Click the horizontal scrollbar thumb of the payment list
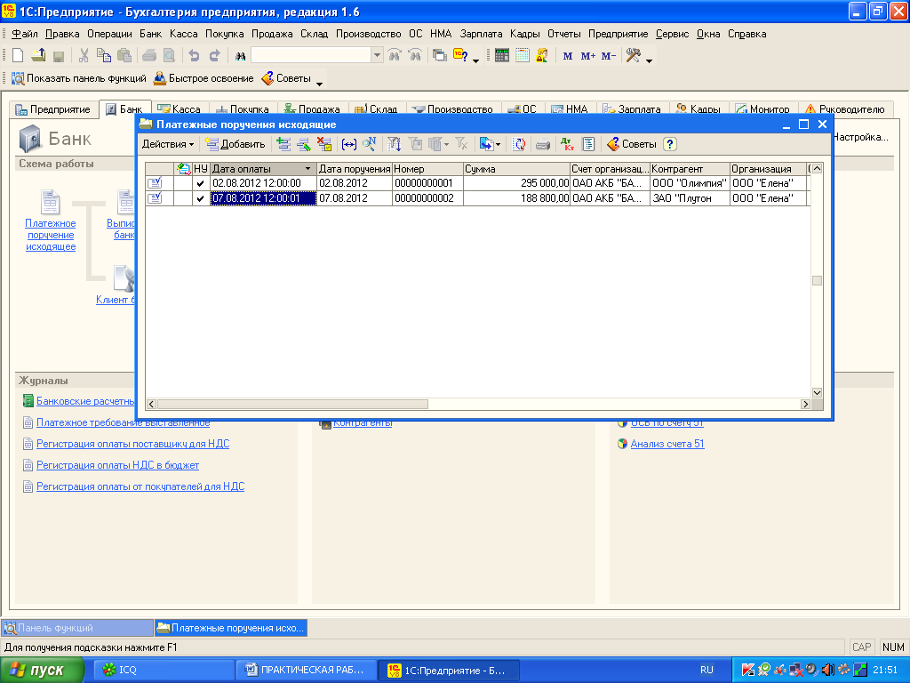The width and height of the screenshot is (910, 683). tap(292, 404)
